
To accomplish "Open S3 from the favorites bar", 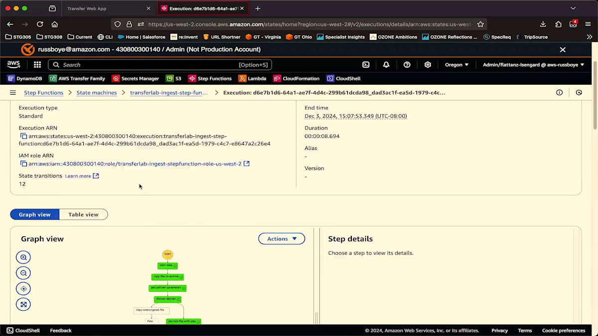I will pyautogui.click(x=174, y=79).
